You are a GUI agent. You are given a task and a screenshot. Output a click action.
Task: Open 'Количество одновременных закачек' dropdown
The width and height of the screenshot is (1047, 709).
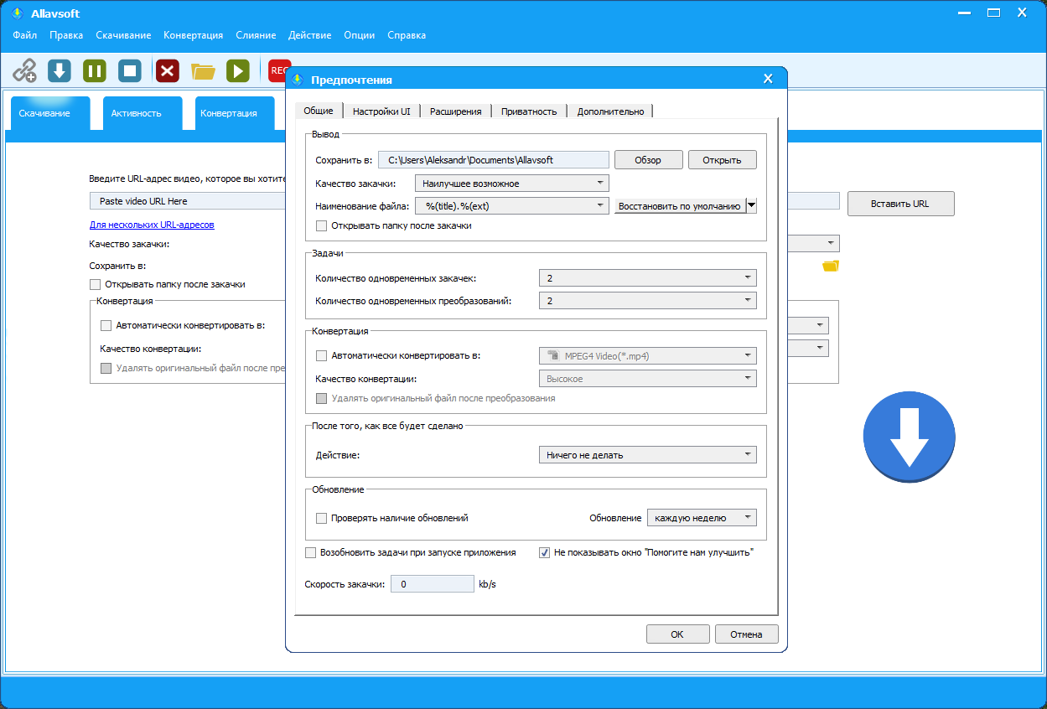click(x=647, y=278)
